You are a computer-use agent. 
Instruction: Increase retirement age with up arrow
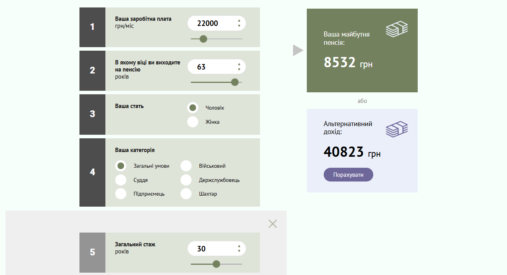pos(239,64)
